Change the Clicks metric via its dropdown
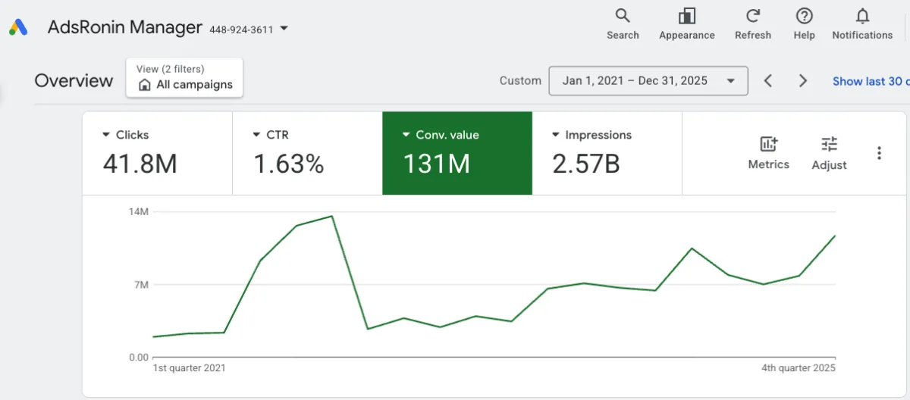The width and height of the screenshot is (910, 400). [107, 135]
